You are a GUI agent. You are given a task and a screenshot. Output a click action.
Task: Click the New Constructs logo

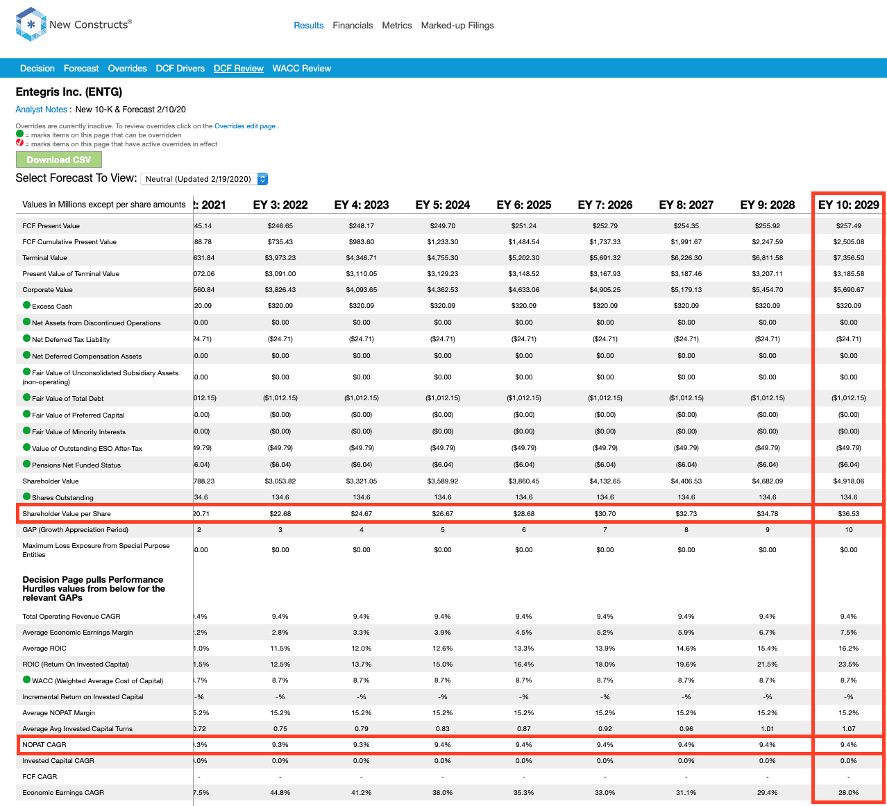click(x=74, y=24)
